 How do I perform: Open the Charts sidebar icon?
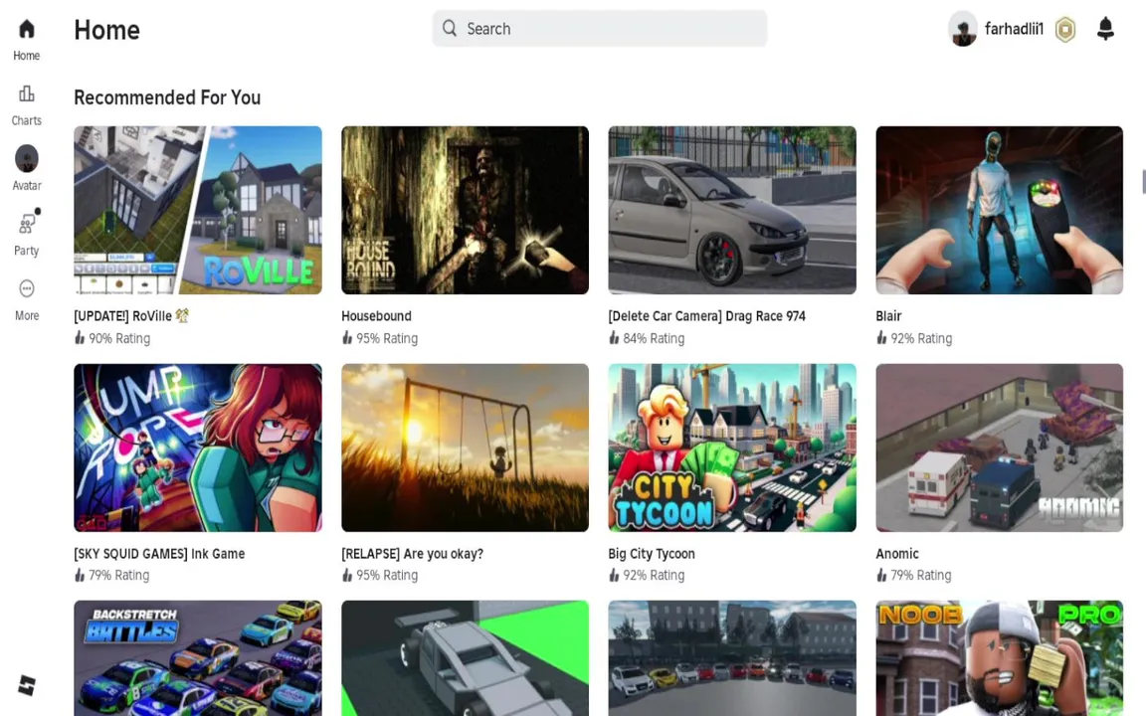pos(26,93)
